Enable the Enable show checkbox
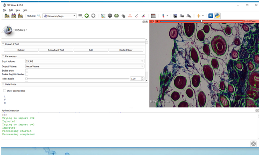 [x=26, y=71]
